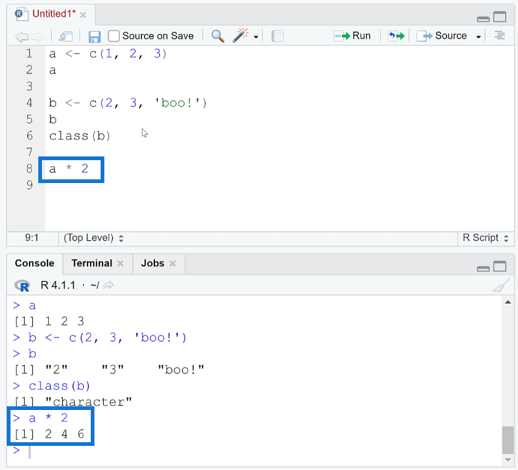Open Find/Replace magnifier icon
518x470 pixels.
[x=218, y=36]
